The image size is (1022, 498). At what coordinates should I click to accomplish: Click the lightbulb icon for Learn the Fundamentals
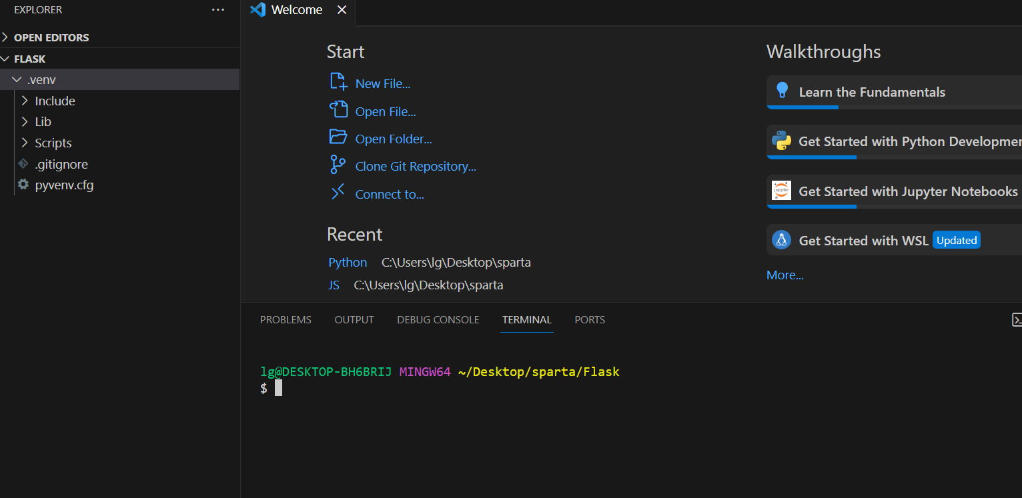[x=783, y=91]
